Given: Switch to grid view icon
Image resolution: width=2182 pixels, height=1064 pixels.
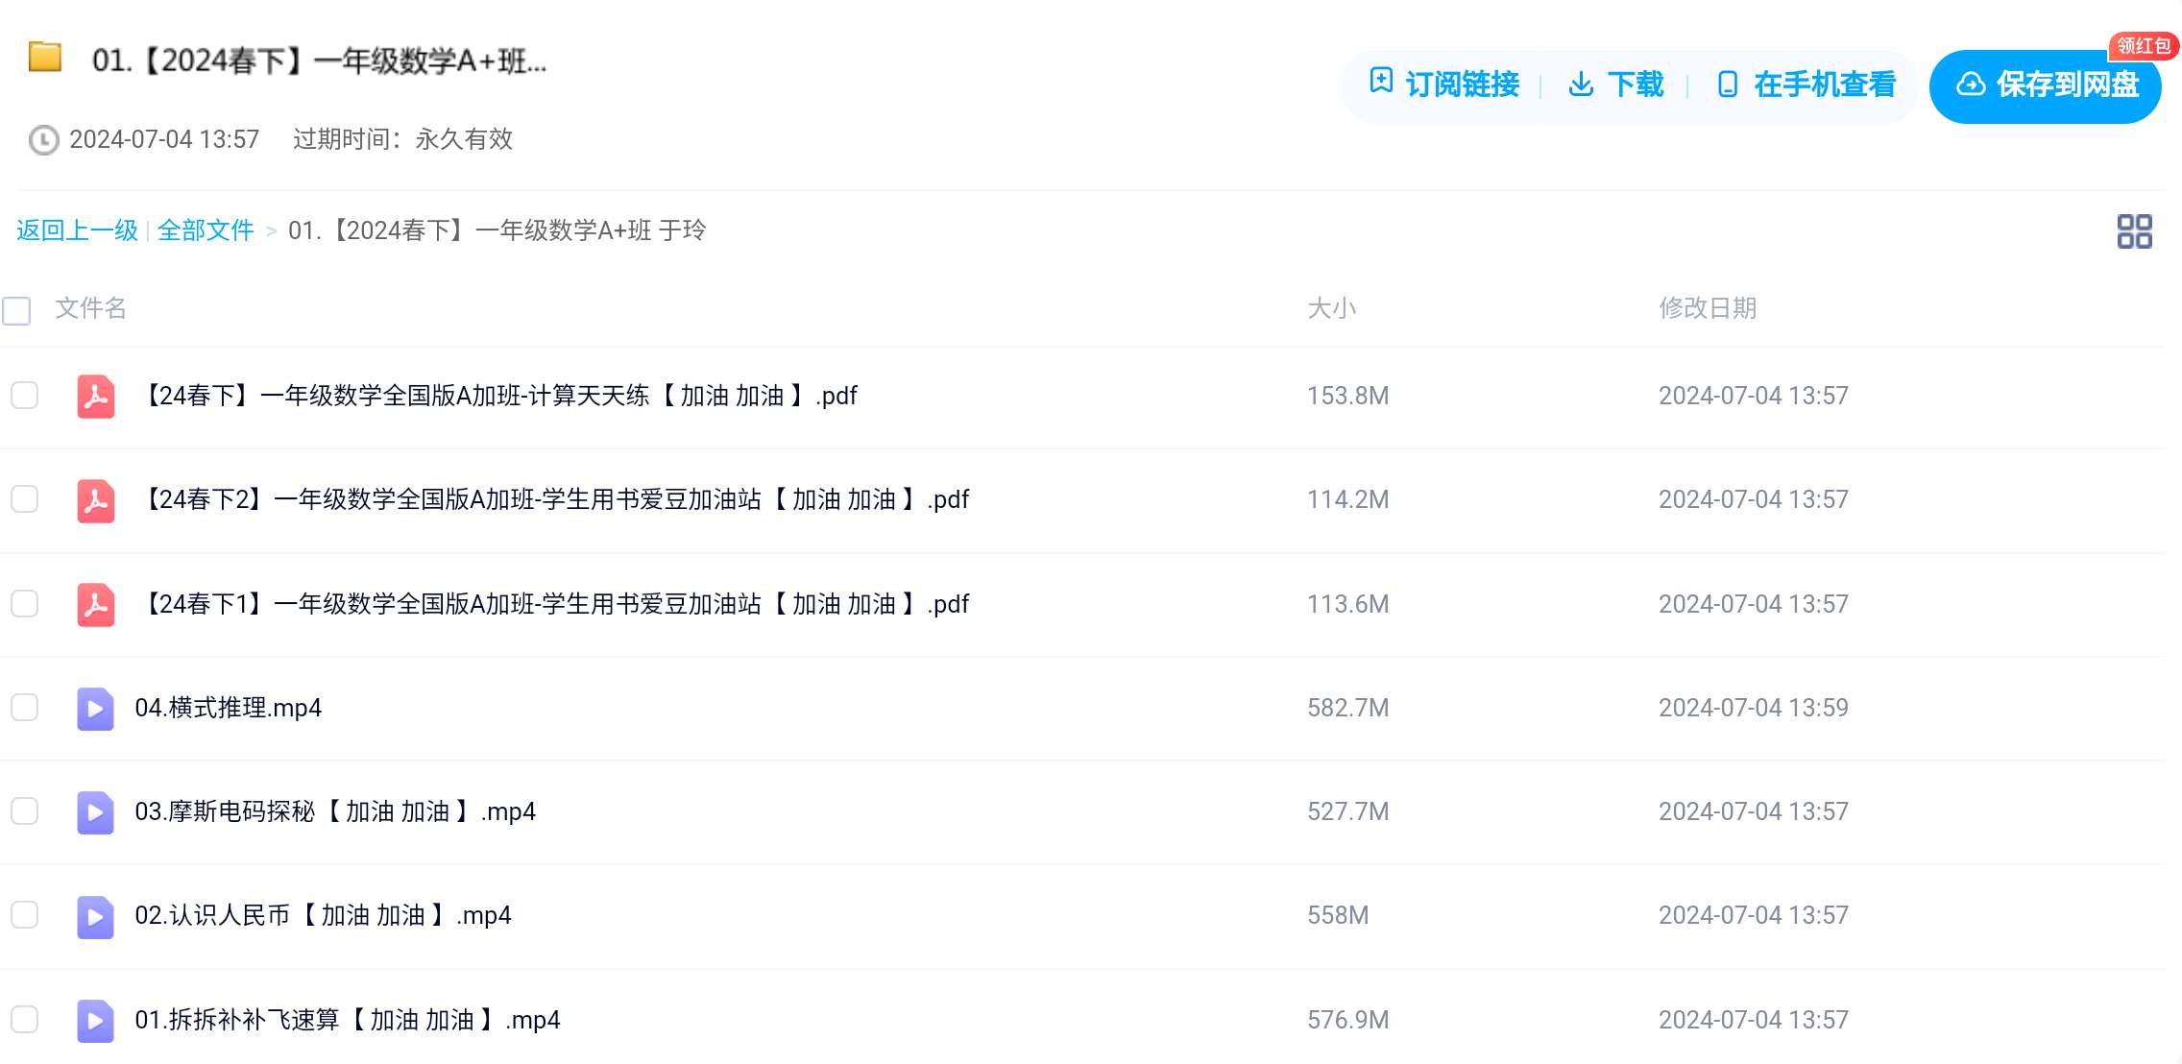Looking at the screenshot, I should click(x=2134, y=231).
